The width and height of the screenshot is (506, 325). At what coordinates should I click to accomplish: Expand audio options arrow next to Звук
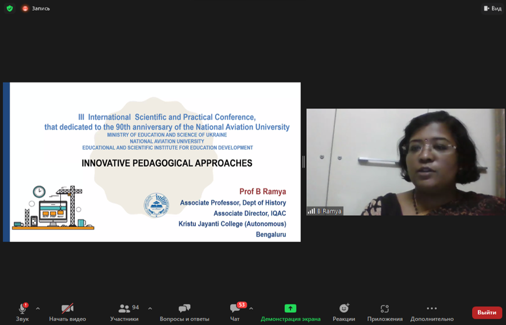point(38,309)
